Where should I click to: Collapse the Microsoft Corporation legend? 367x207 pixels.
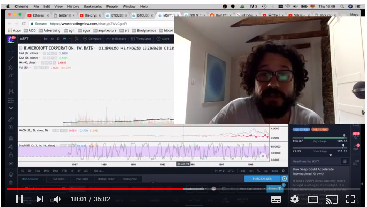pos(21,48)
